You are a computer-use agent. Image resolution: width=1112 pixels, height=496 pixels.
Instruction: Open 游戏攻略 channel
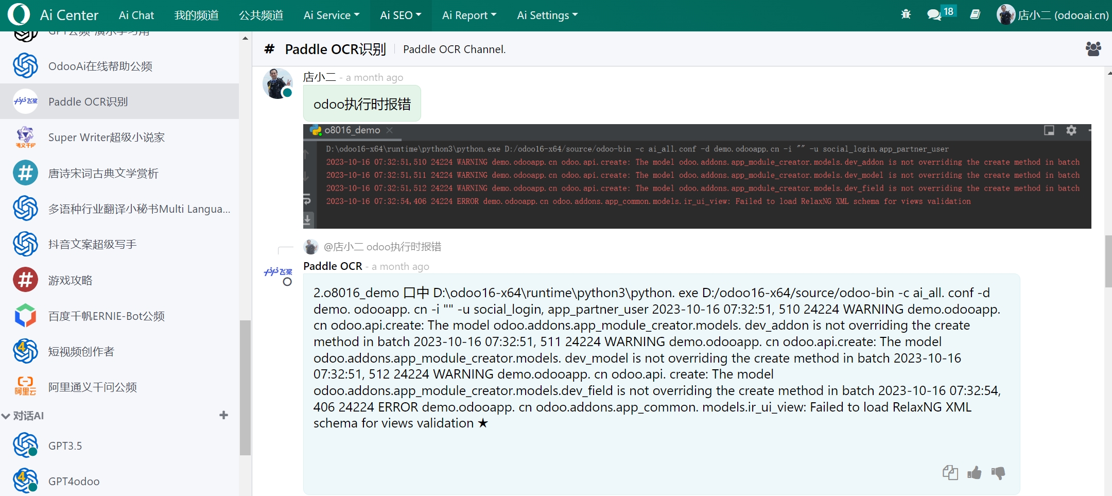pyautogui.click(x=119, y=280)
